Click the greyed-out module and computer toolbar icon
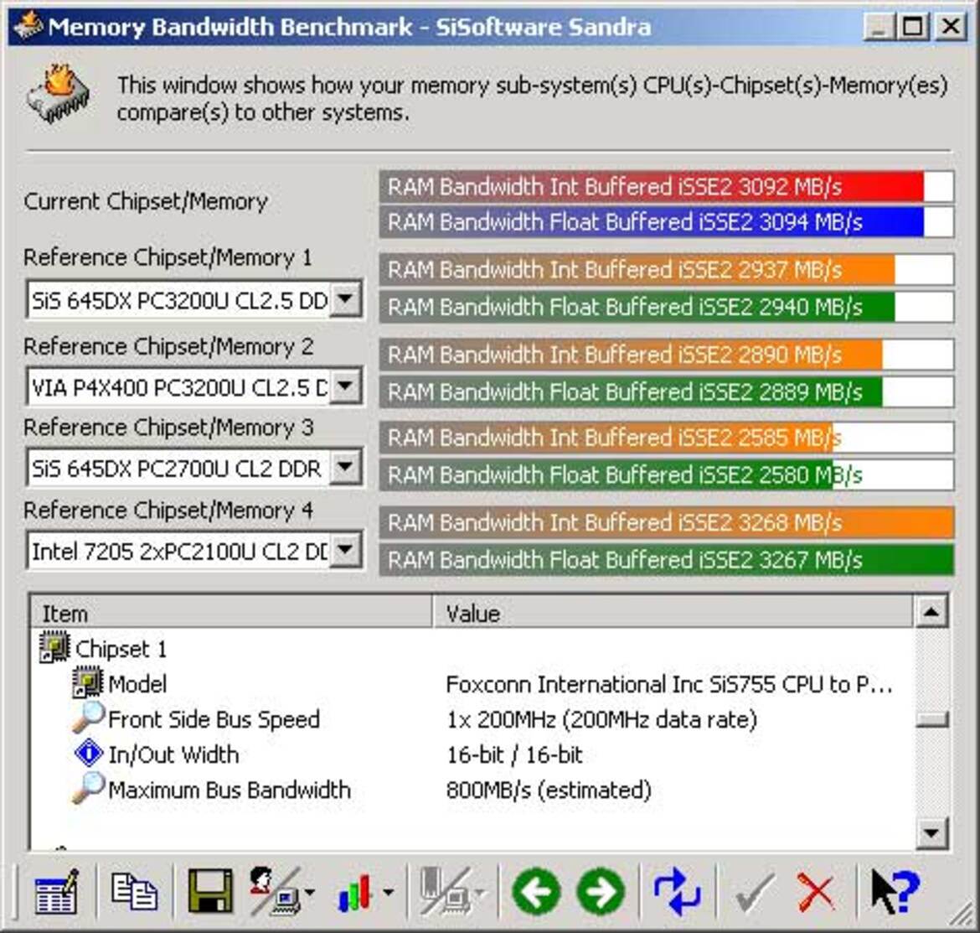 [x=445, y=891]
